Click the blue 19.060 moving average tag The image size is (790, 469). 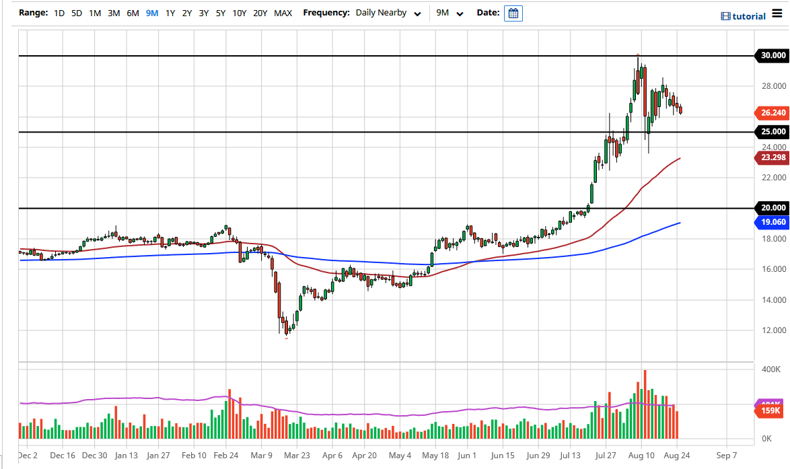coord(769,221)
